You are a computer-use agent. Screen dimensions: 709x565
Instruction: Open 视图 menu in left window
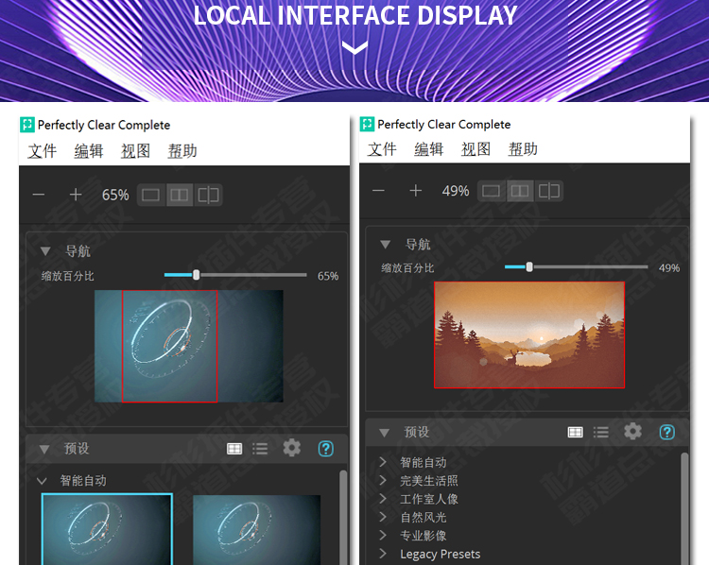[x=135, y=151]
